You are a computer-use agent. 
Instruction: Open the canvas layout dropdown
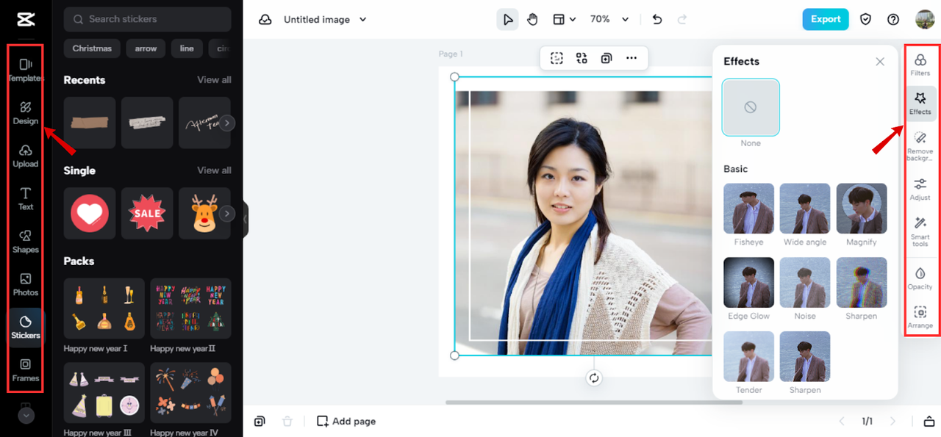click(565, 19)
